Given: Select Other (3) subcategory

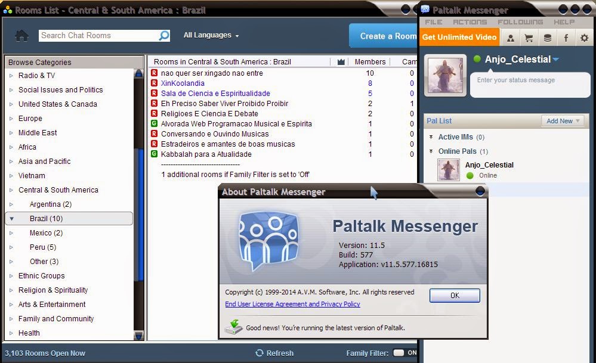Looking at the screenshot, I should tap(44, 262).
